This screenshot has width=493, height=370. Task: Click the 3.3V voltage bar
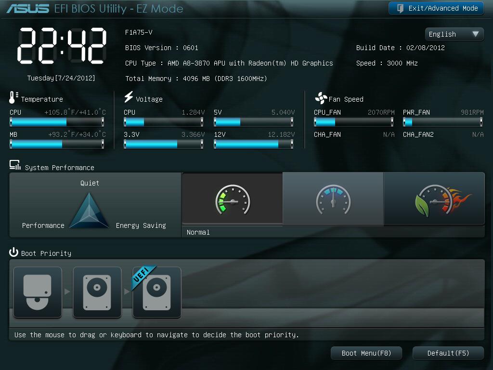tap(164, 144)
